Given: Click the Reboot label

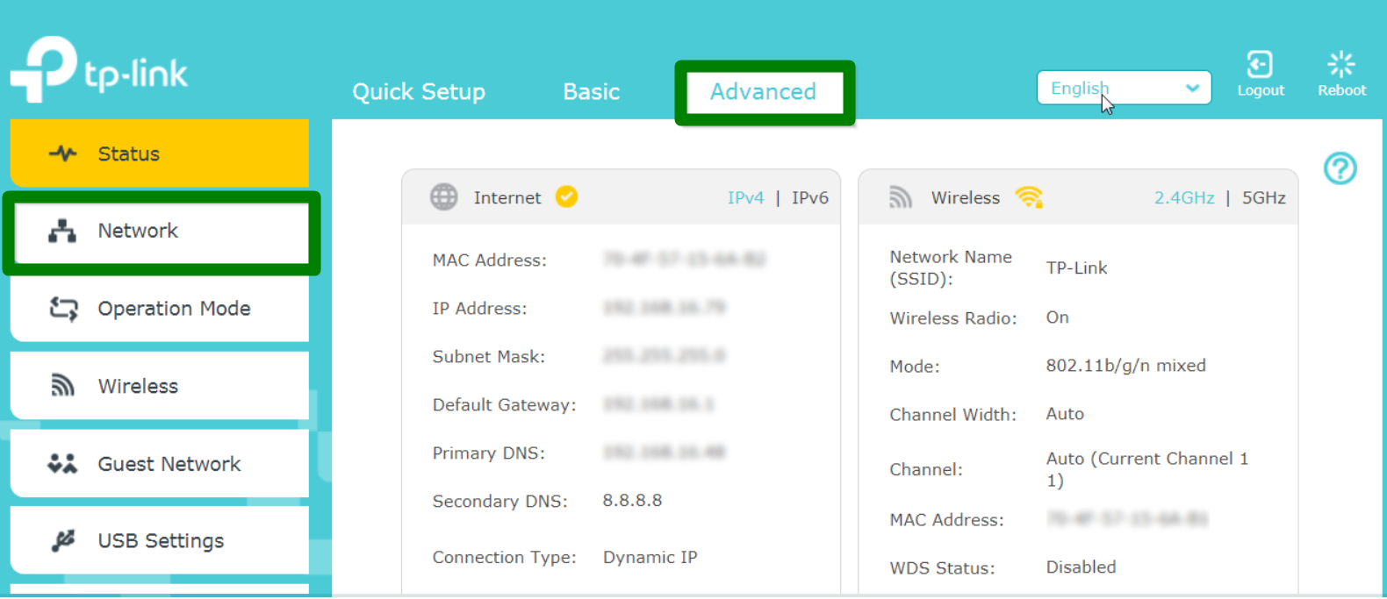Looking at the screenshot, I should click(x=1341, y=90).
